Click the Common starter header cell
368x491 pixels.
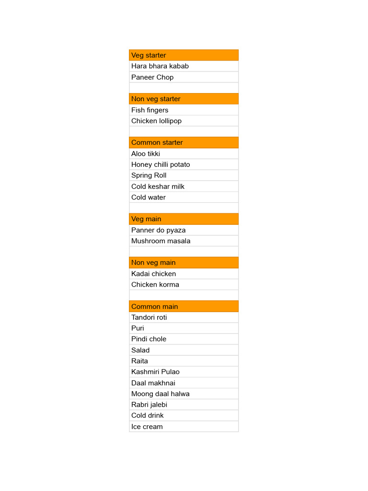pos(184,142)
